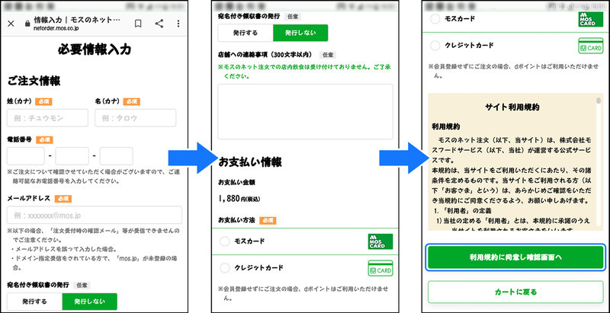Viewport: 610px width, 313px height.
Task: Focus the 名(カナ) field showing 例：タロウ
Action: point(136,118)
